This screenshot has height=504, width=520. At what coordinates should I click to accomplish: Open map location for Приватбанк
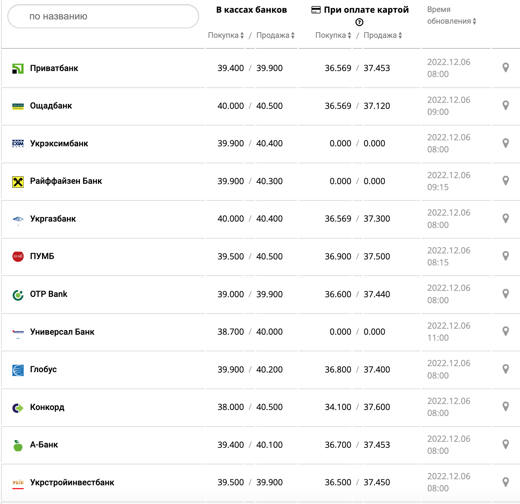(x=506, y=68)
